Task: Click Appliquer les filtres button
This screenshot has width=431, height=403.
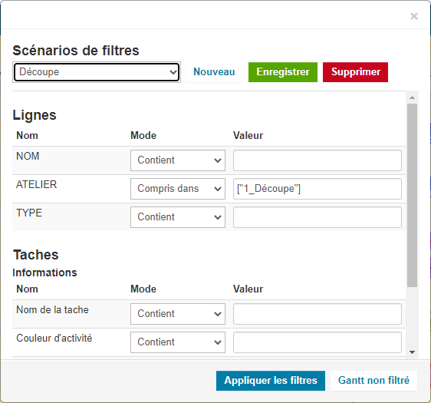Action: coord(271,381)
